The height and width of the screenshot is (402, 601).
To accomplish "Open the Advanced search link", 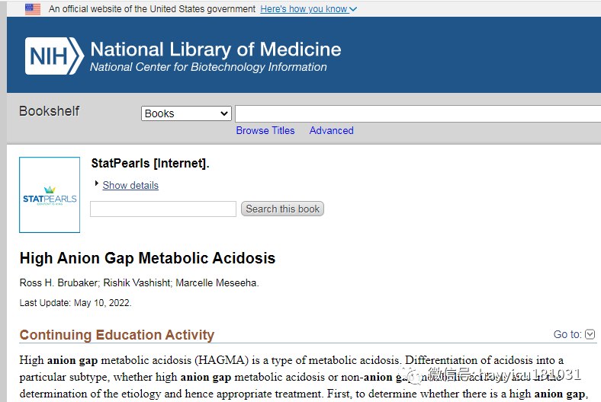I will [332, 130].
